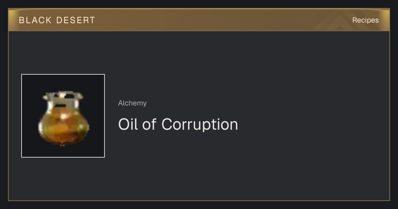Click the word DESERT in the header

point(76,20)
